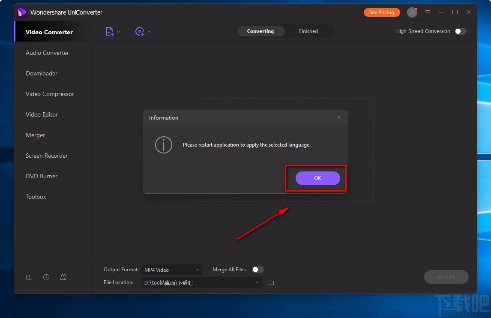The width and height of the screenshot is (491, 318).
Task: Open the feedback people icon in sidebar
Action: [63, 277]
